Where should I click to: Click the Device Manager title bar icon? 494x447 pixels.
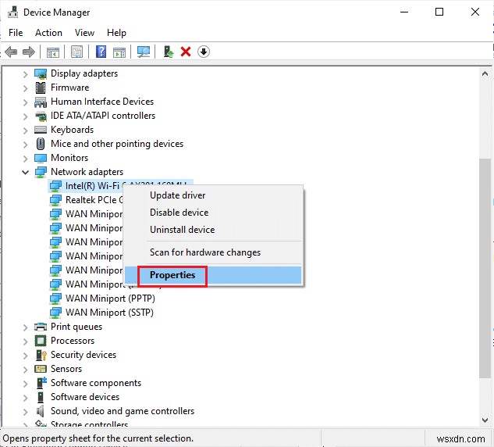coord(13,12)
